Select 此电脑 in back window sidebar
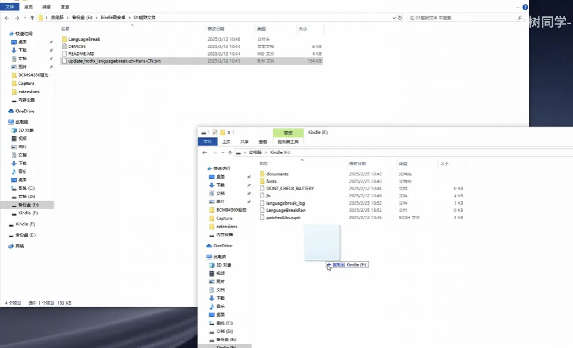 (21, 122)
